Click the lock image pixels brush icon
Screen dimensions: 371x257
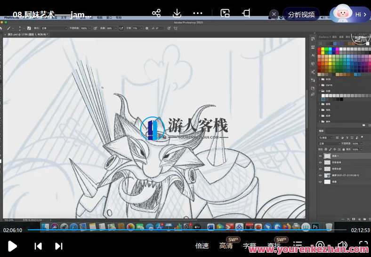331,149
